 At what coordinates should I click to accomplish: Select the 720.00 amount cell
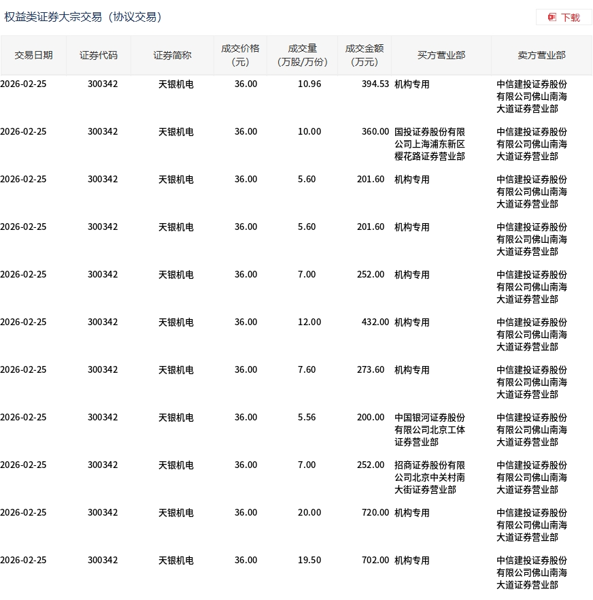[375, 513]
